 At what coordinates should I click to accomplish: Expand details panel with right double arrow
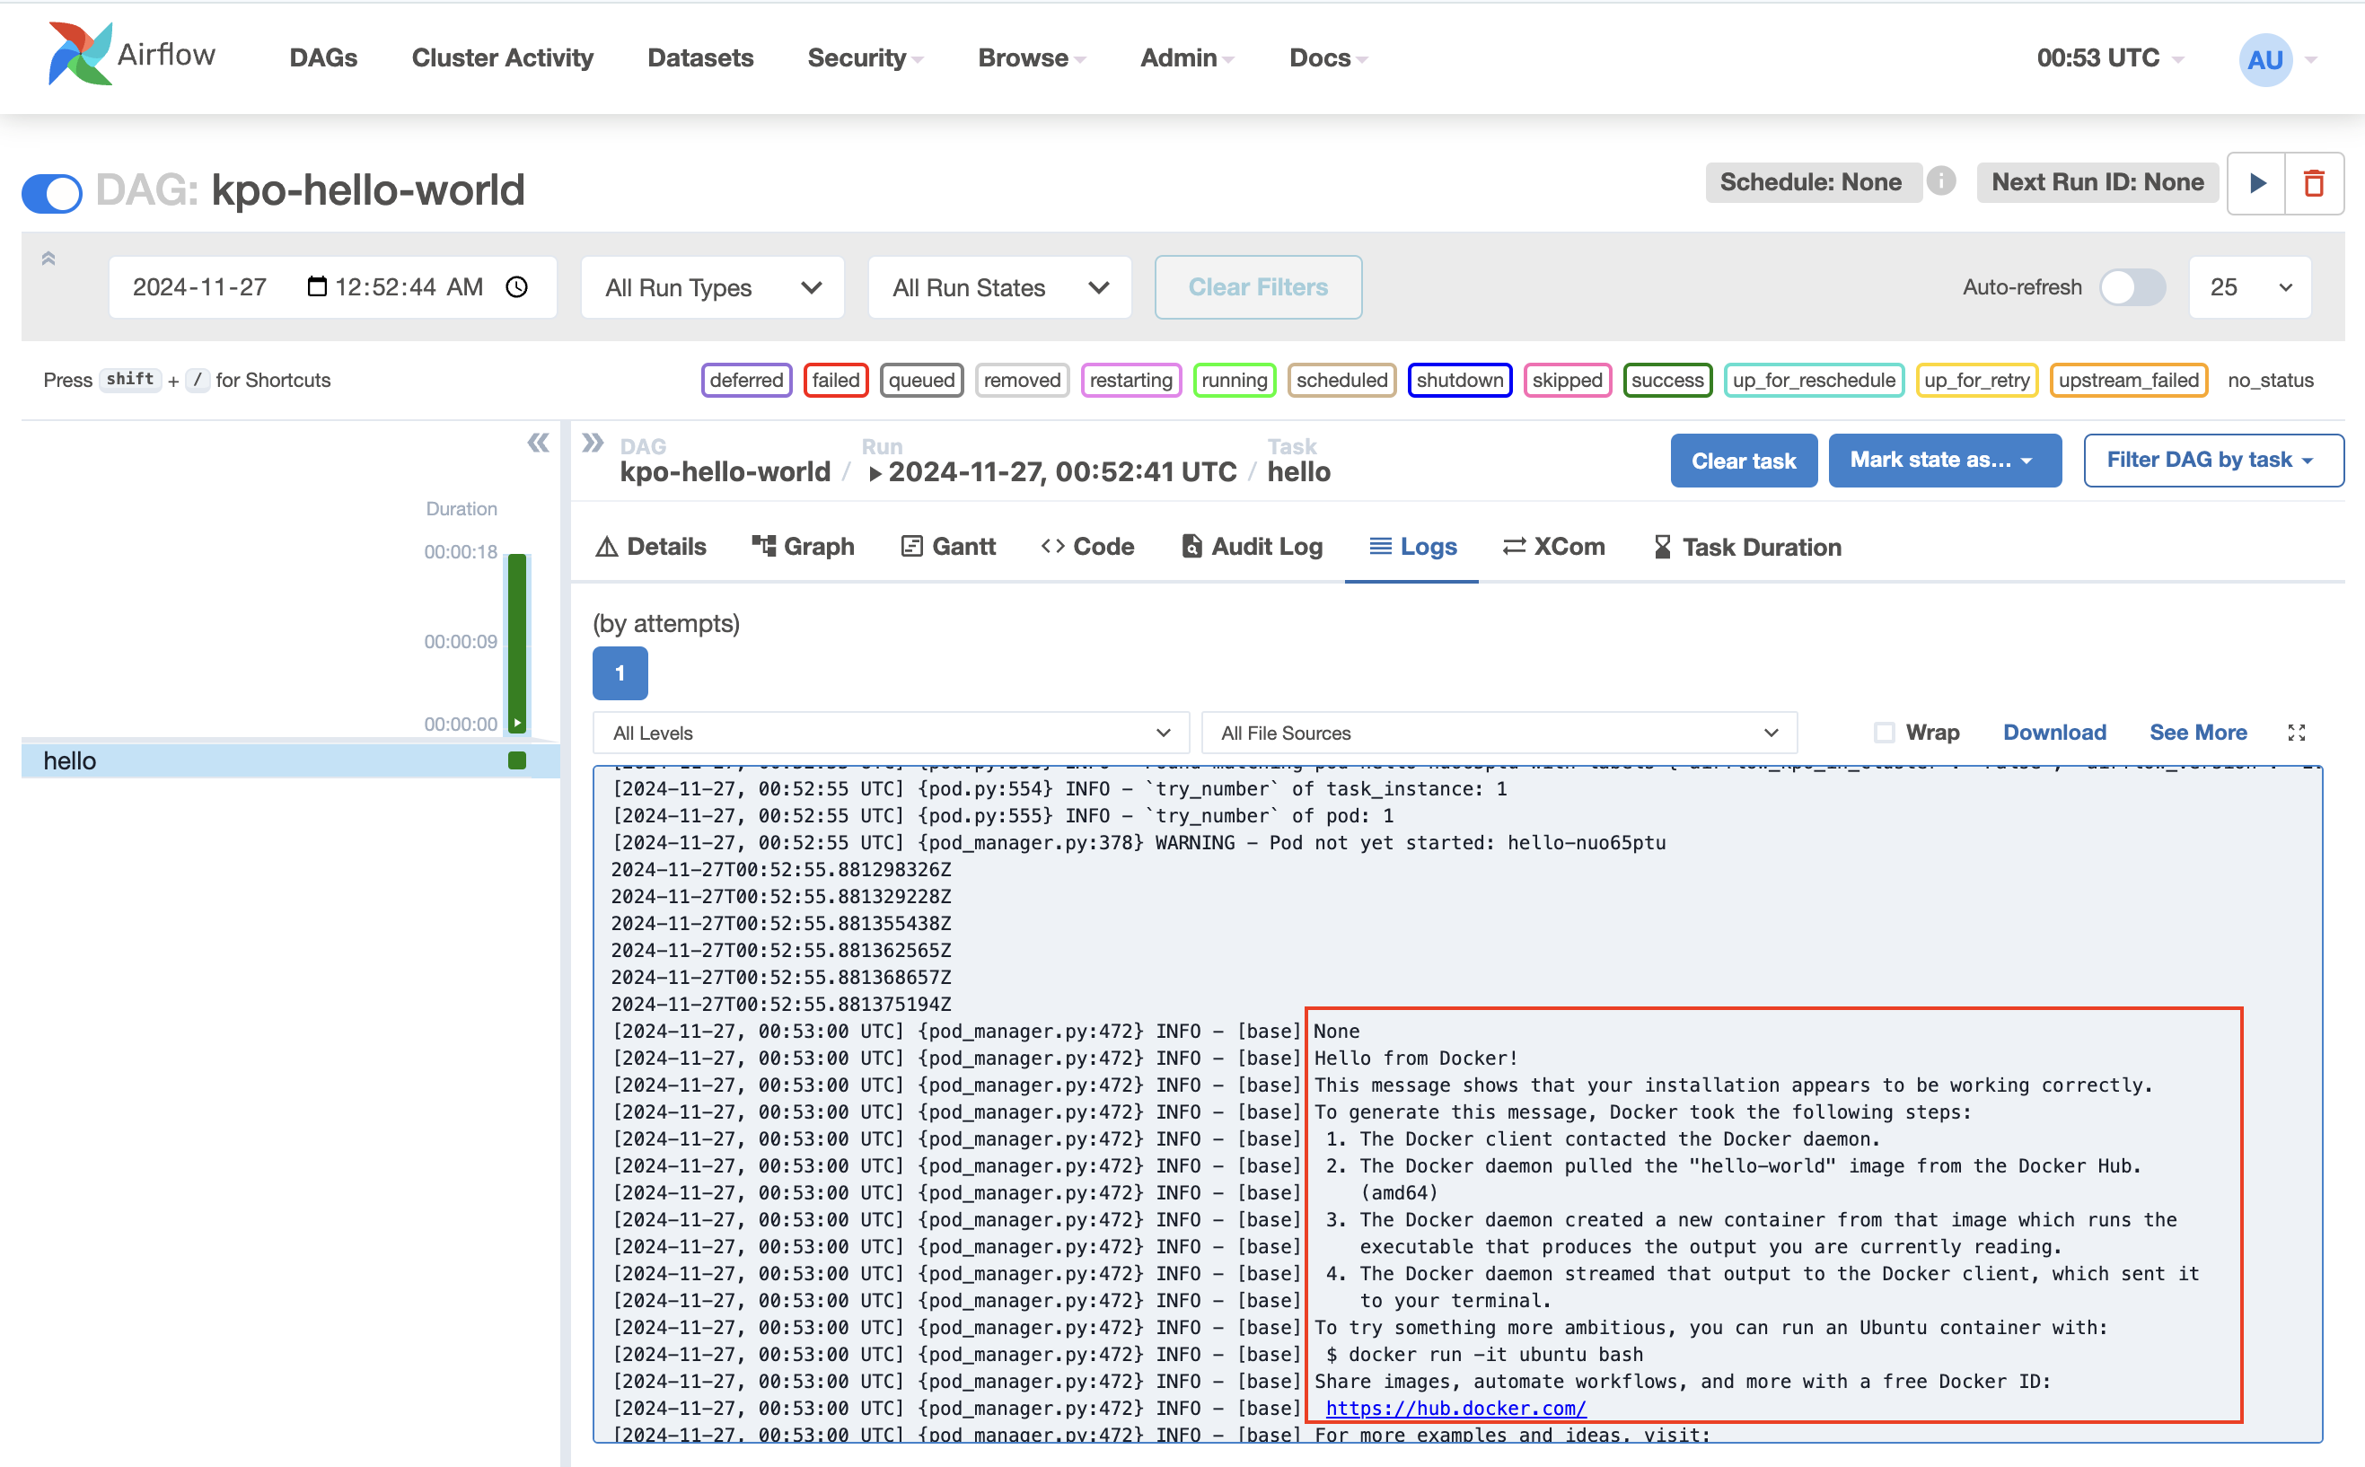point(593,444)
